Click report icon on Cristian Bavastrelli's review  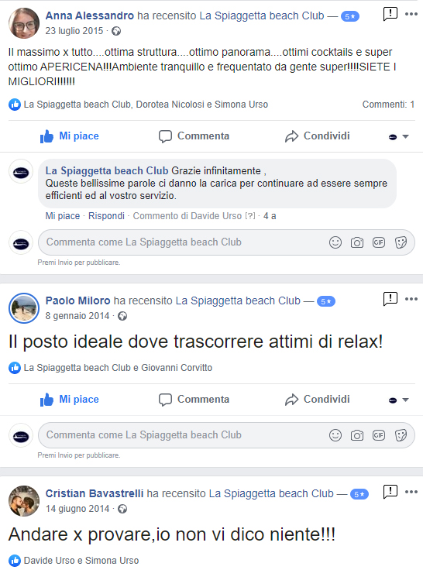coord(390,492)
